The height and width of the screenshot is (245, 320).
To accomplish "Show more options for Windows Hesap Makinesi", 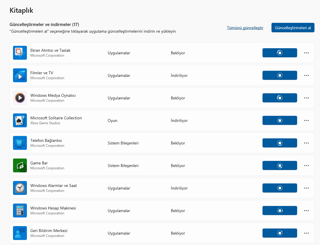I will click(x=306, y=211).
